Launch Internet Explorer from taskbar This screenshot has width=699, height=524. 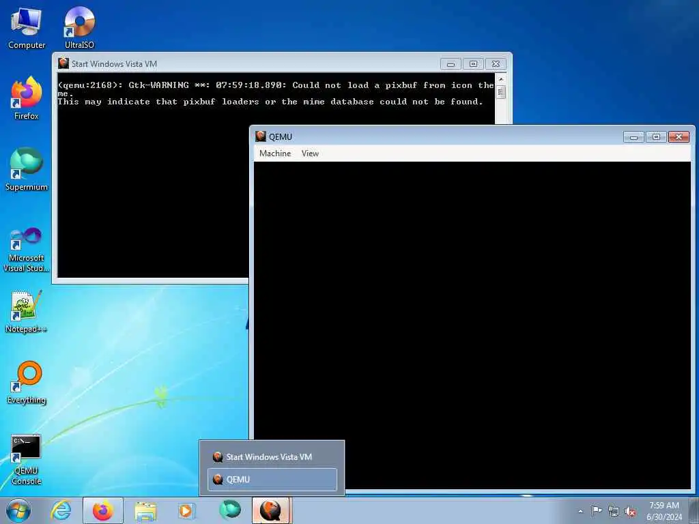pyautogui.click(x=61, y=510)
